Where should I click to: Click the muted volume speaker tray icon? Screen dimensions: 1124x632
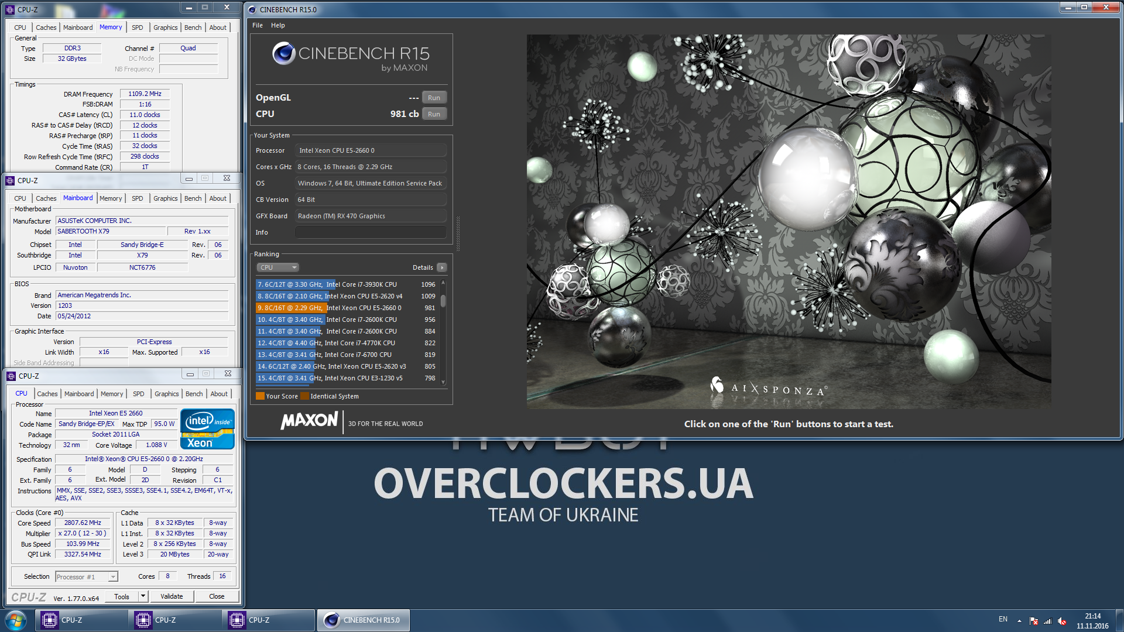click(x=1062, y=621)
